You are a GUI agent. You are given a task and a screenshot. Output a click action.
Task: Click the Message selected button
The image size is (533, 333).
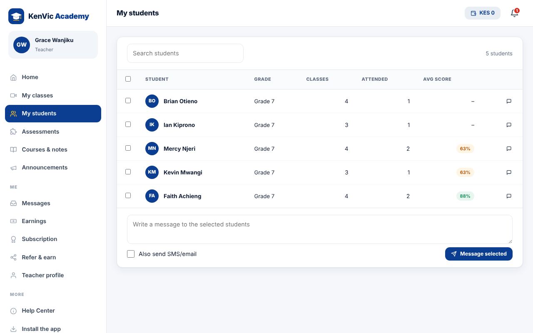coord(479,254)
